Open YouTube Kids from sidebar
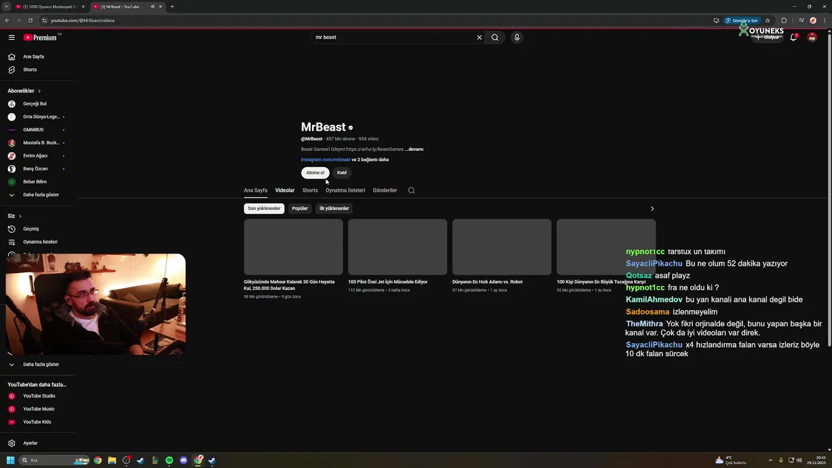This screenshot has height=468, width=832. coord(38,422)
